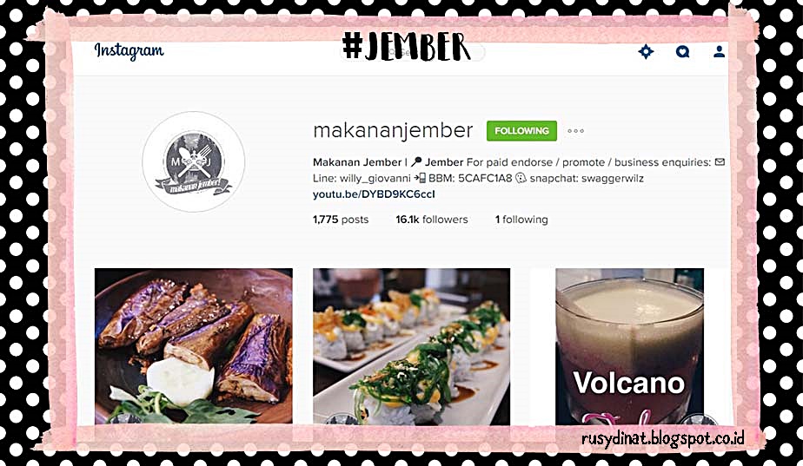Open the grilled eggplant photo
Viewport: 803px width, 466px height.
[194, 346]
